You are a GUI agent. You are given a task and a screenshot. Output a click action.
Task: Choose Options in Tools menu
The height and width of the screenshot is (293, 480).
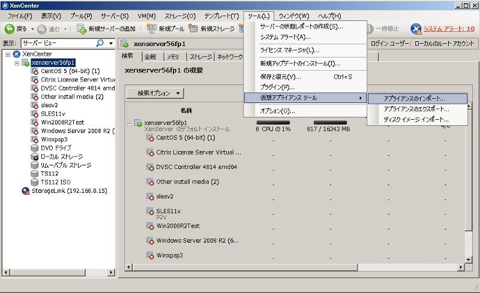[305, 111]
